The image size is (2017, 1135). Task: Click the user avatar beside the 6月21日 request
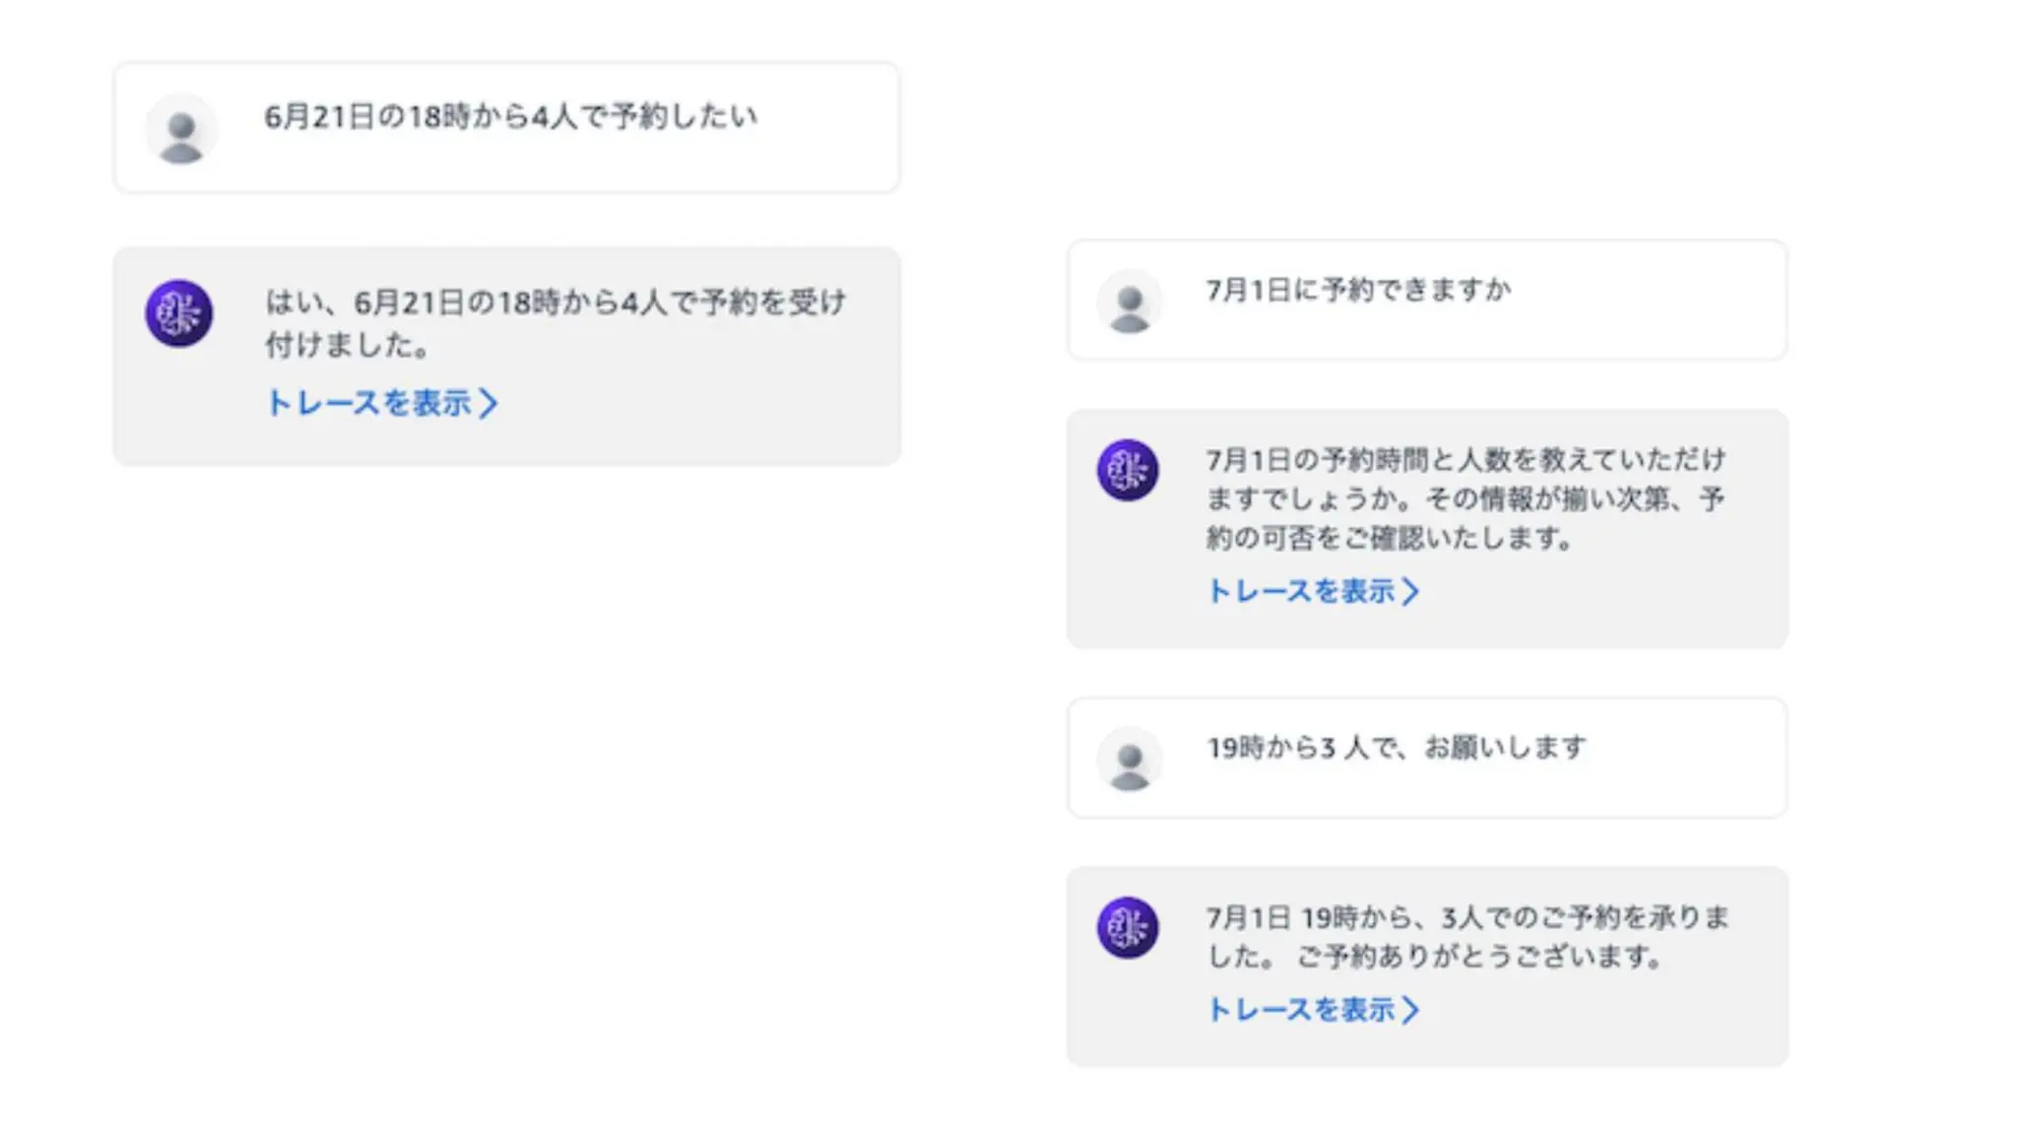coord(180,130)
